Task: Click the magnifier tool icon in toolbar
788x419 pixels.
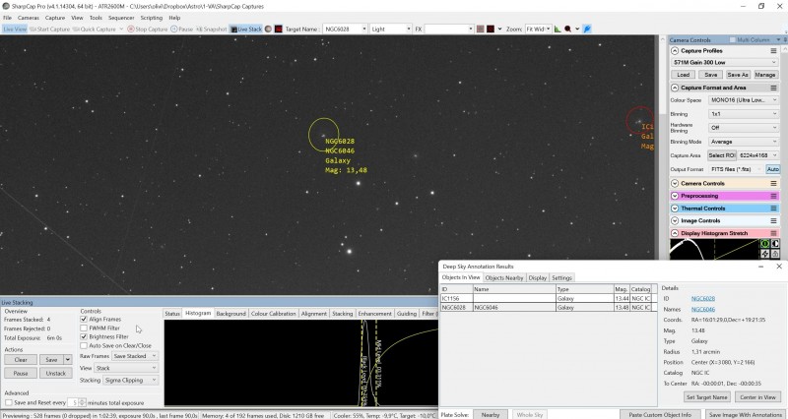Action: click(568, 30)
